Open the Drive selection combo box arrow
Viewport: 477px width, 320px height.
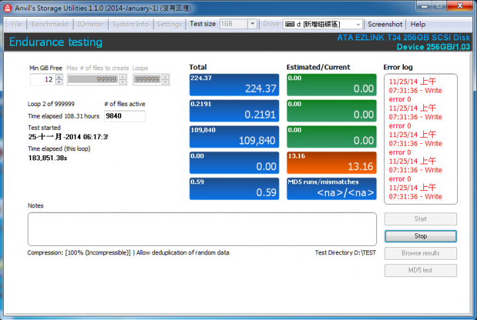358,24
